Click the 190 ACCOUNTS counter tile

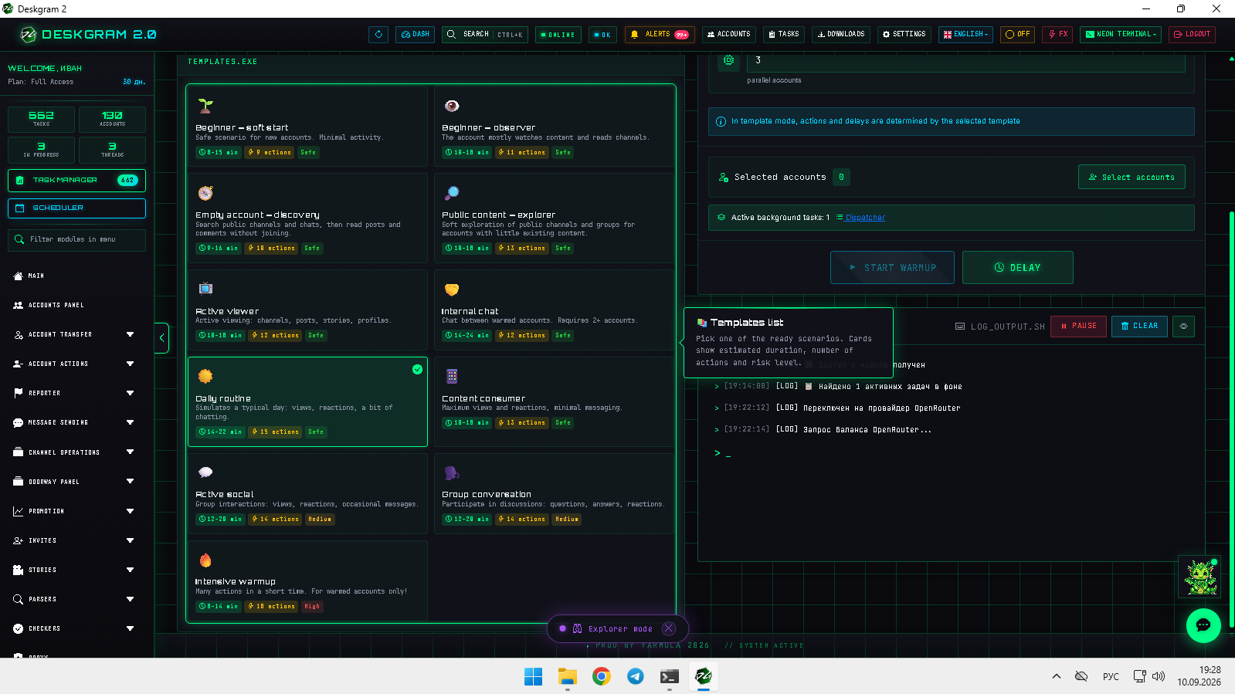tap(112, 119)
